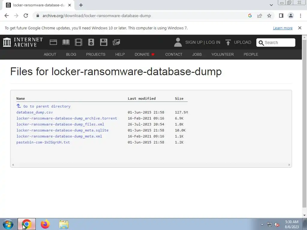
Task: Open the Windows Start button
Action: click(8, 224)
